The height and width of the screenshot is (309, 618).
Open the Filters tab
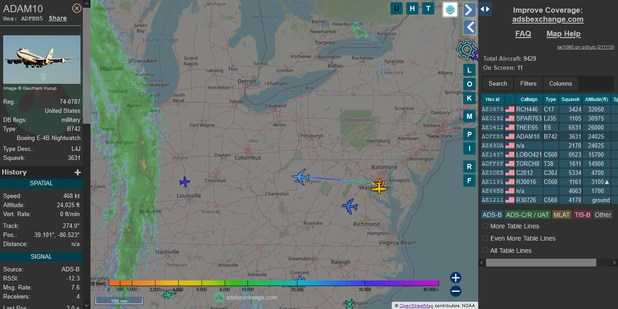(528, 83)
